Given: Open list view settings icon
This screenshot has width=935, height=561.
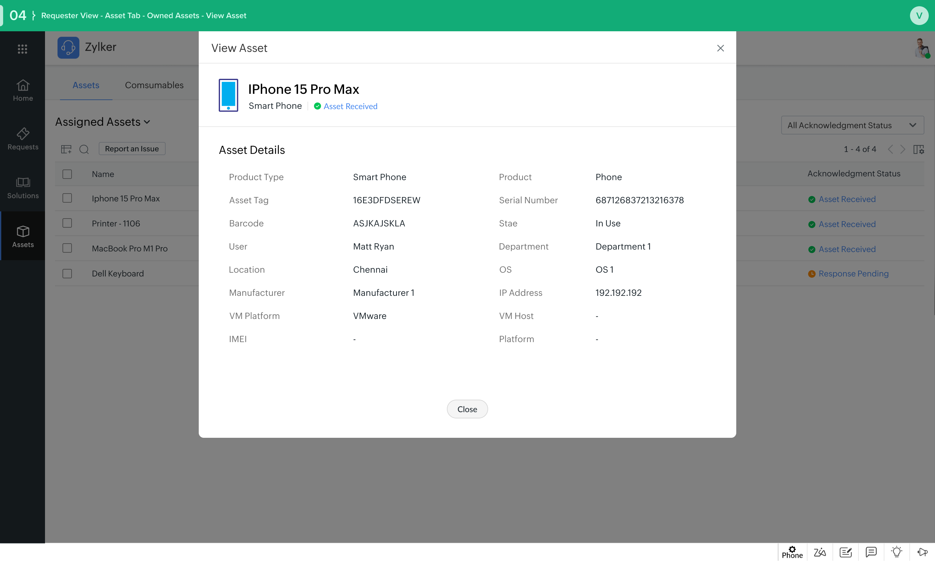Looking at the screenshot, I should point(918,149).
